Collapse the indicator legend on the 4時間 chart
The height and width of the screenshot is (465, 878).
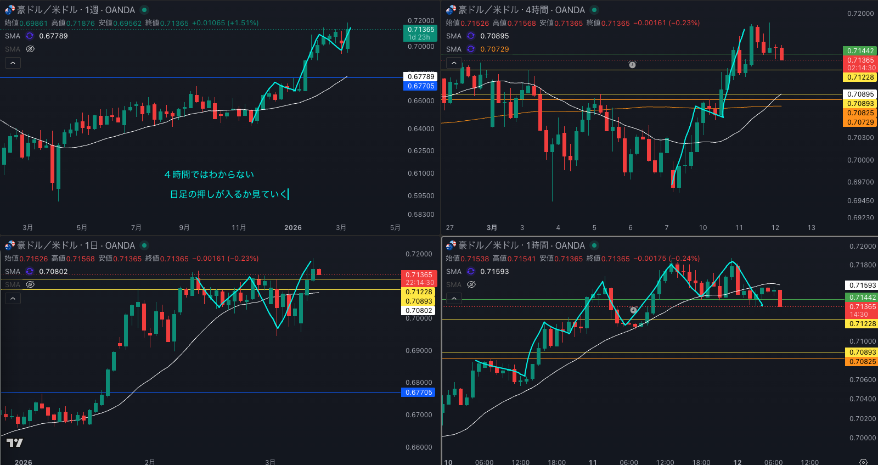point(454,63)
